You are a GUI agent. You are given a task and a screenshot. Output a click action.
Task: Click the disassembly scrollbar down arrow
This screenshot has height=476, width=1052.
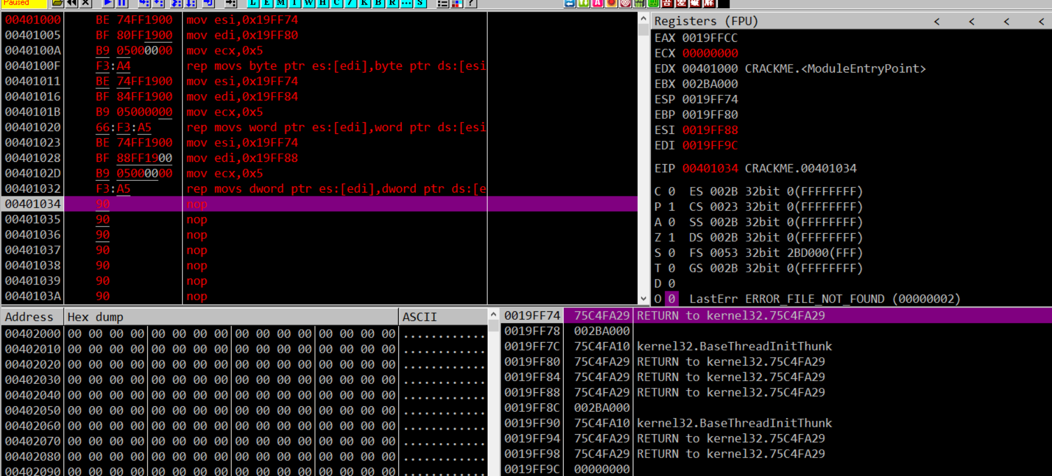coord(643,299)
